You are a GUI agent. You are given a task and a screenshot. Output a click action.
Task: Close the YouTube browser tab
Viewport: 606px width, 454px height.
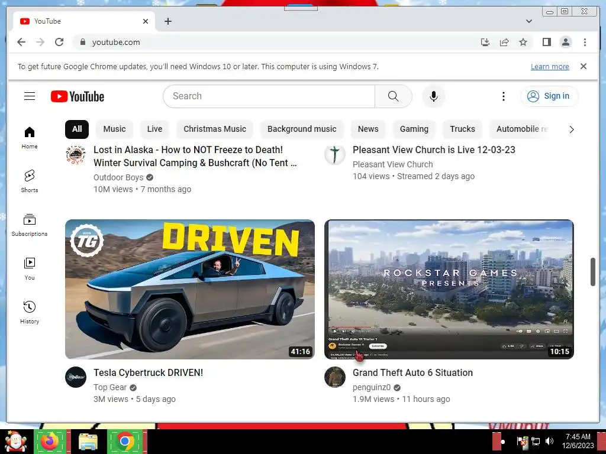click(146, 21)
